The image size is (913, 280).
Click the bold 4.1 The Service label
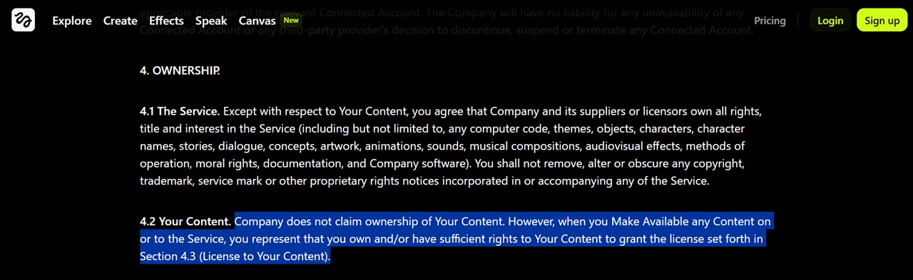tap(180, 111)
